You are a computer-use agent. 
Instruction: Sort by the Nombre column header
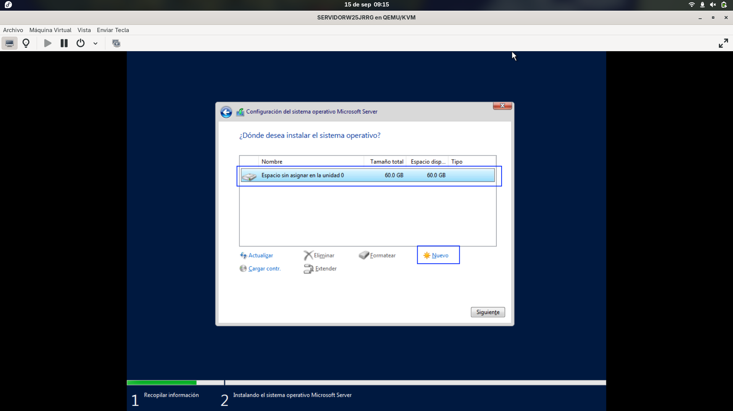coord(311,162)
